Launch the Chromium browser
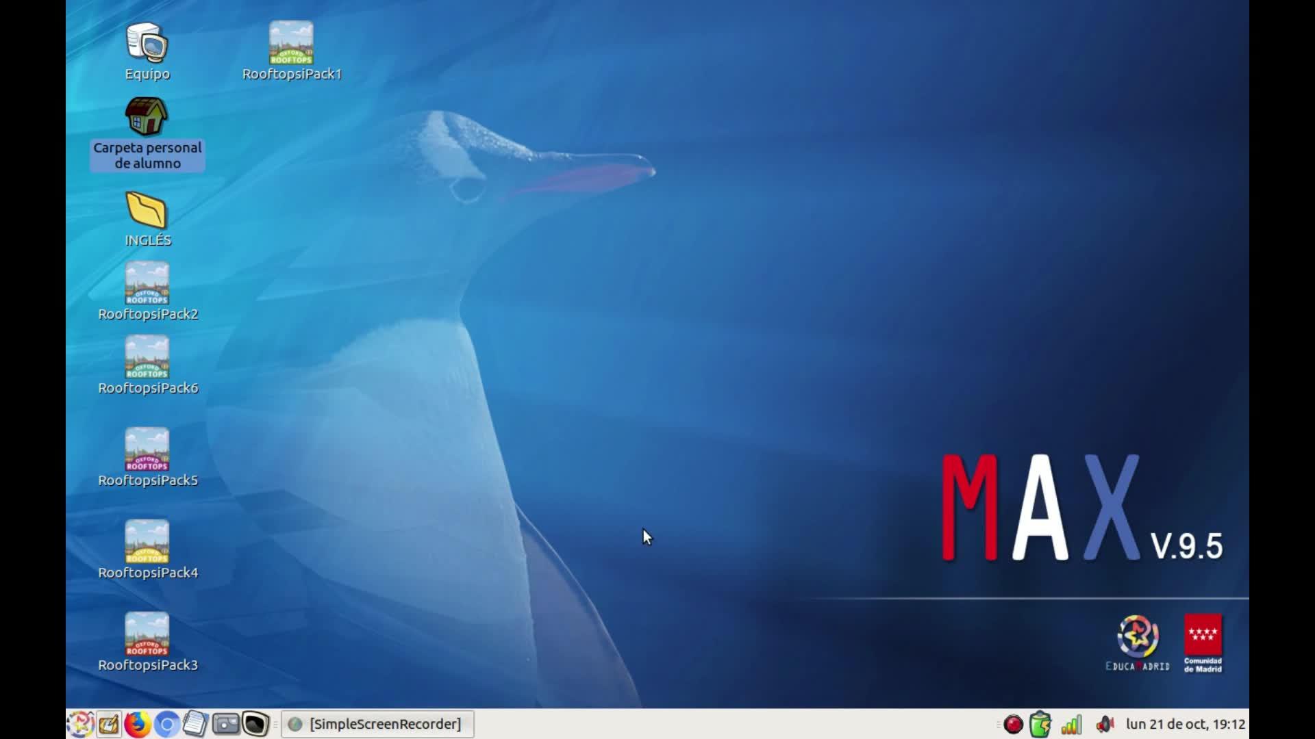The image size is (1315, 739). 166,724
